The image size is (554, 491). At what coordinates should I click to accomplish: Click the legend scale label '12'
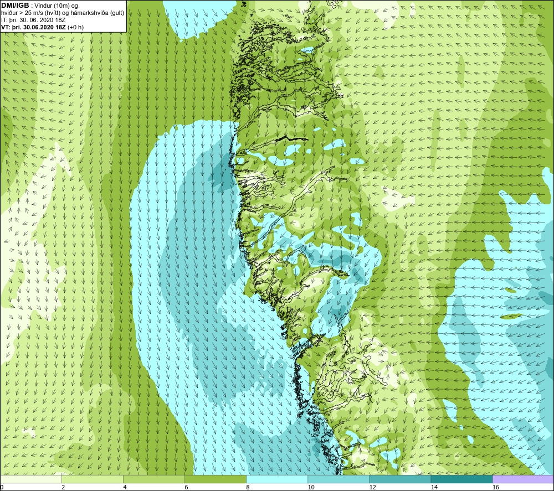[x=372, y=488]
